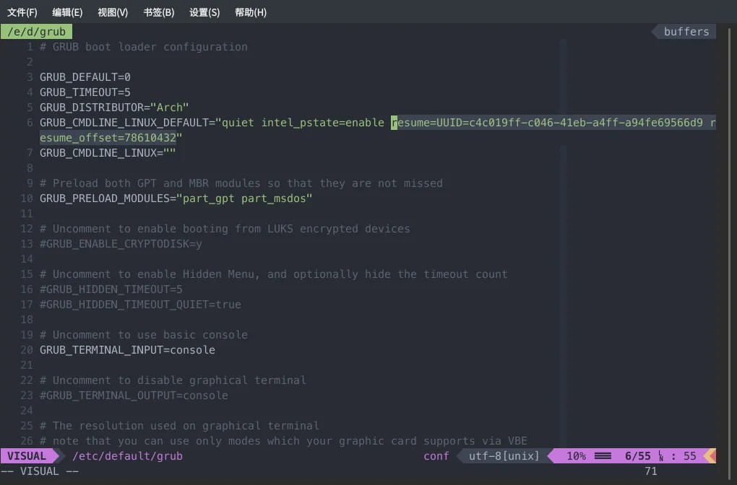The image size is (737, 485).
Task: Open the 设置(S) menu
Action: [204, 12]
